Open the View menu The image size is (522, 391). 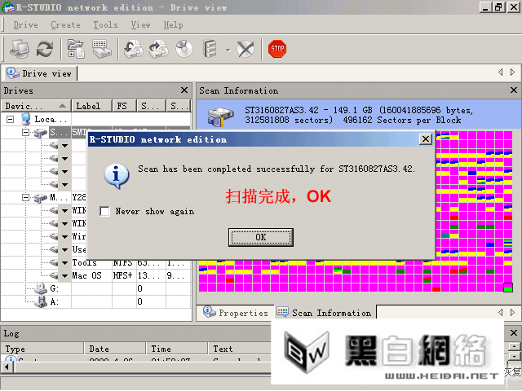tap(140, 25)
